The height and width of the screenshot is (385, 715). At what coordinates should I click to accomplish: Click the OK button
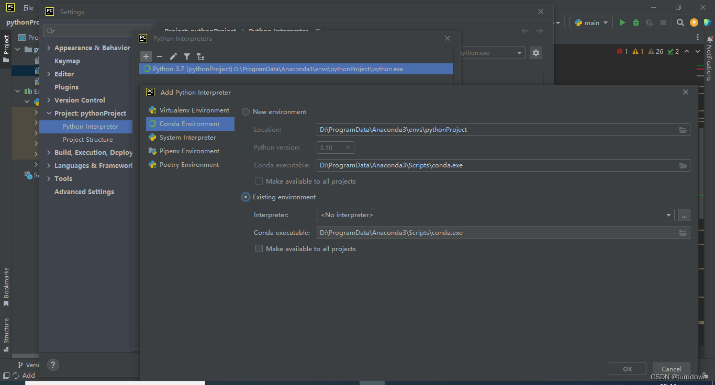[628, 369]
